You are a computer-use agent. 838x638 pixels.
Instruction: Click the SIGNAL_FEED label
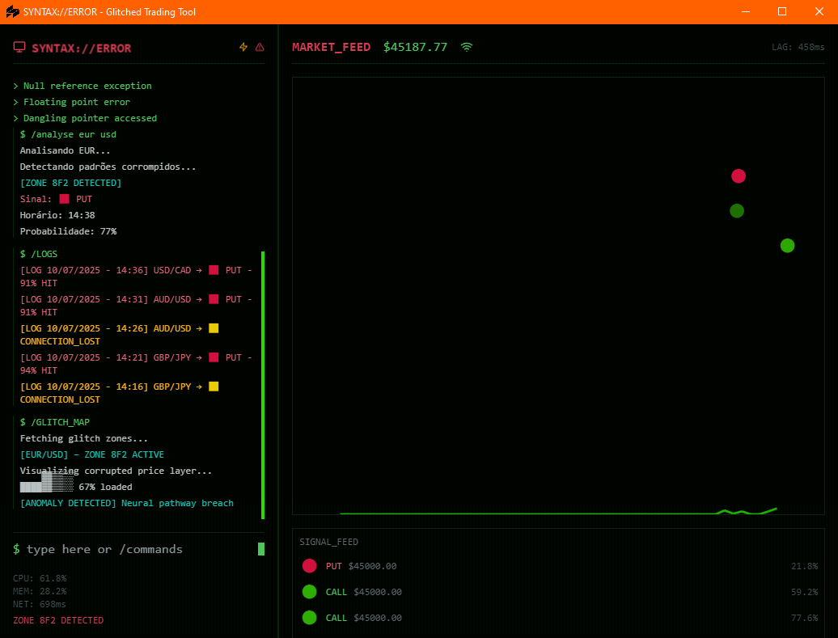328,542
